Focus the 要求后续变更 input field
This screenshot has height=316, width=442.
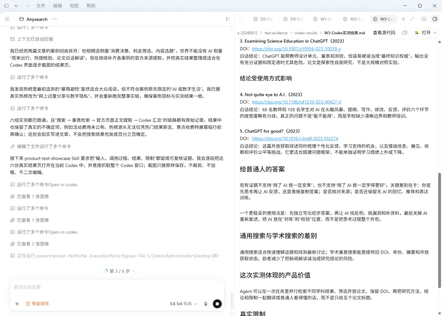click(117, 287)
